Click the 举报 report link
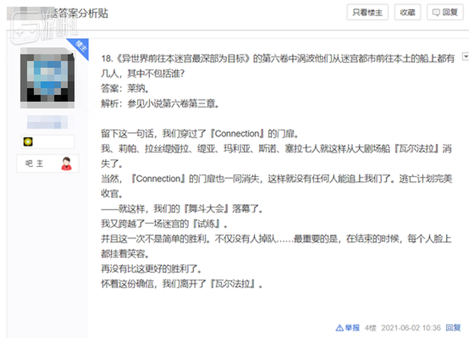 tap(352, 327)
